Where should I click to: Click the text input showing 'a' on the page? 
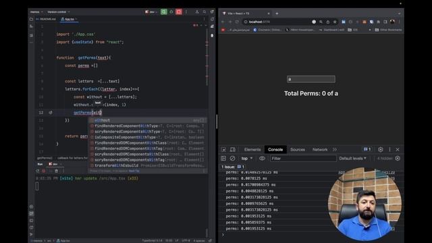click(311, 80)
